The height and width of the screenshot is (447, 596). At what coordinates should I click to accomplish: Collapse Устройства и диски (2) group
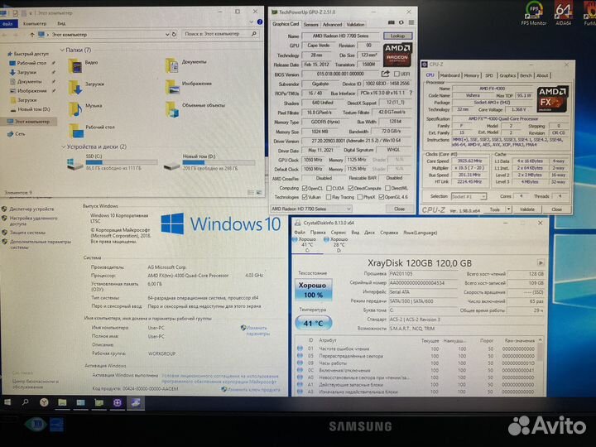pyautogui.click(x=63, y=147)
